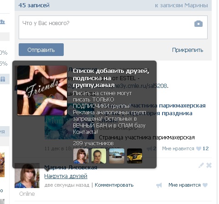This screenshot has width=219, height=204.
Task: Click the Отправить button
Action: [41, 50]
